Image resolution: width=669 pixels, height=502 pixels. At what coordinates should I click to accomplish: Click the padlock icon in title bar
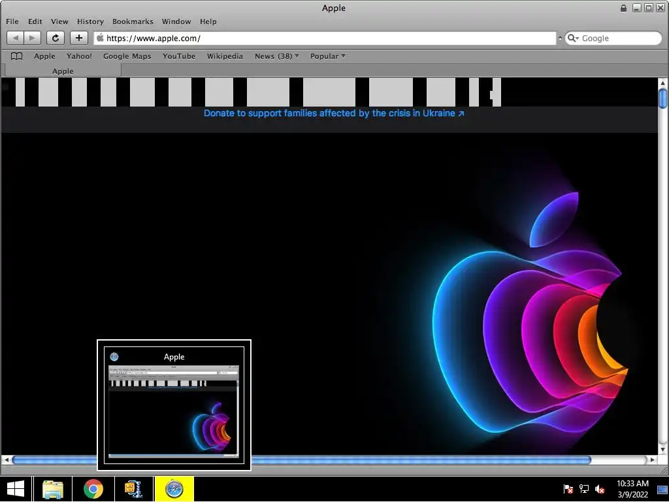click(623, 8)
